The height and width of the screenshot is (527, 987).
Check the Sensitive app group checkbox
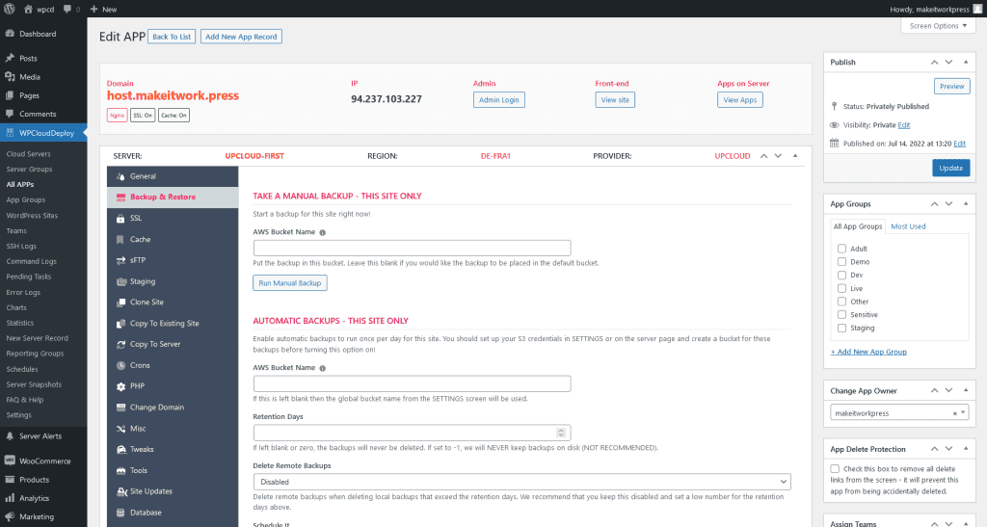[x=841, y=314]
